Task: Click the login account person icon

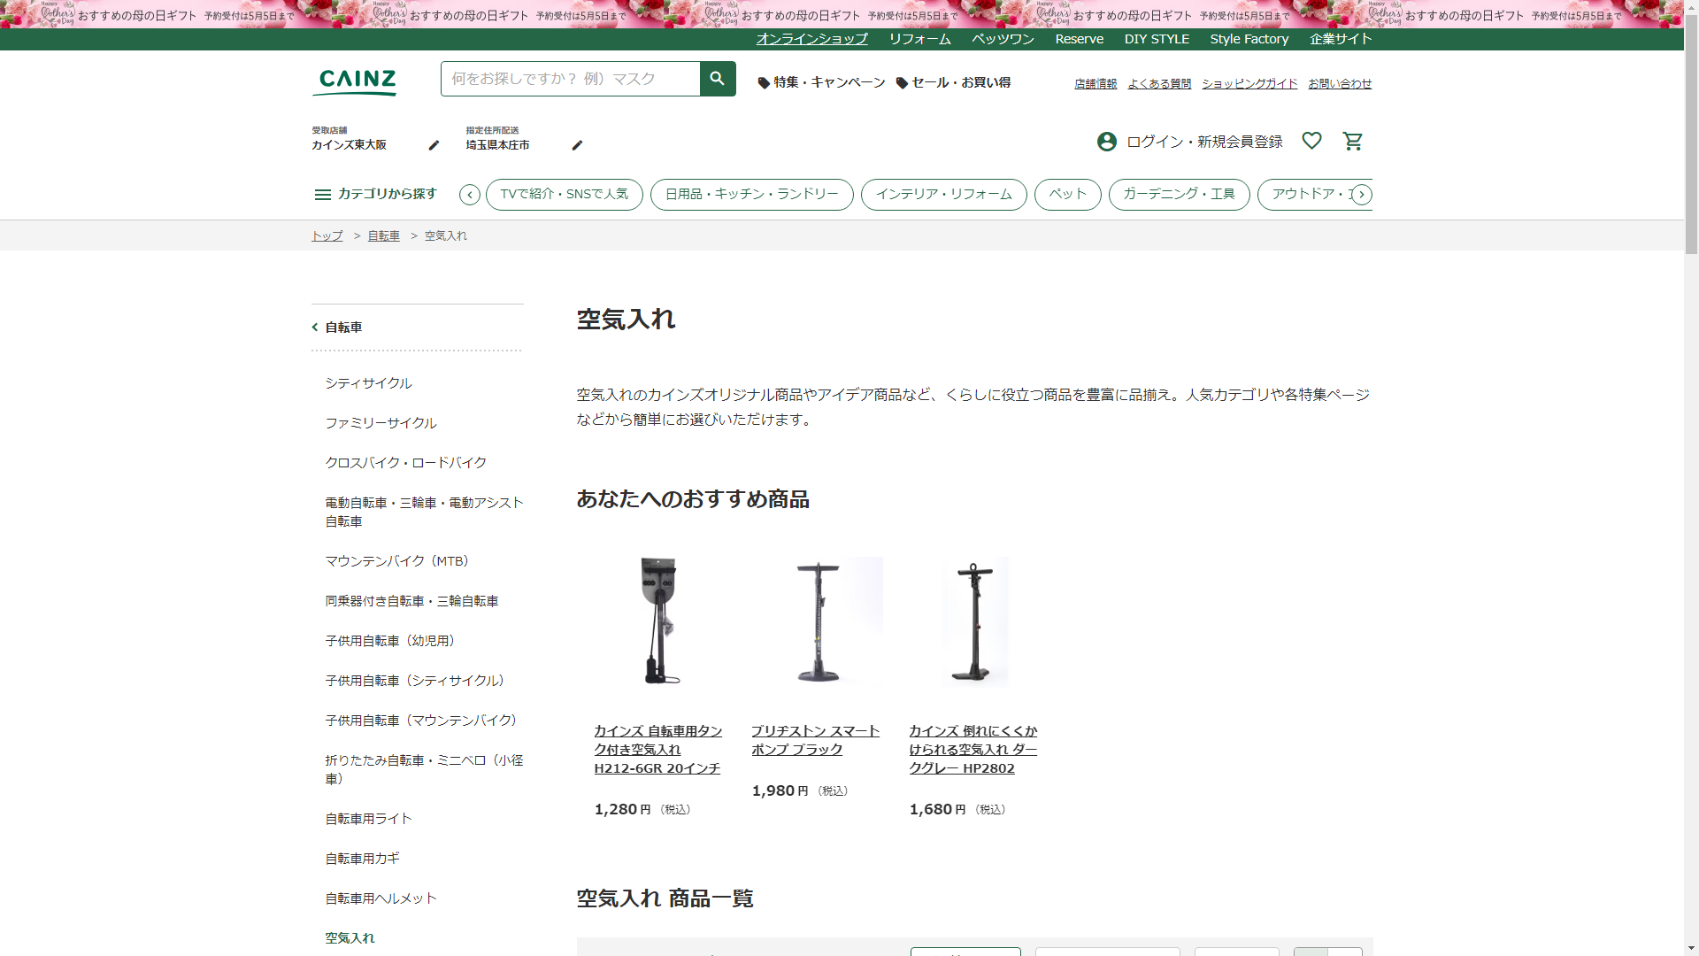Action: pos(1106,142)
